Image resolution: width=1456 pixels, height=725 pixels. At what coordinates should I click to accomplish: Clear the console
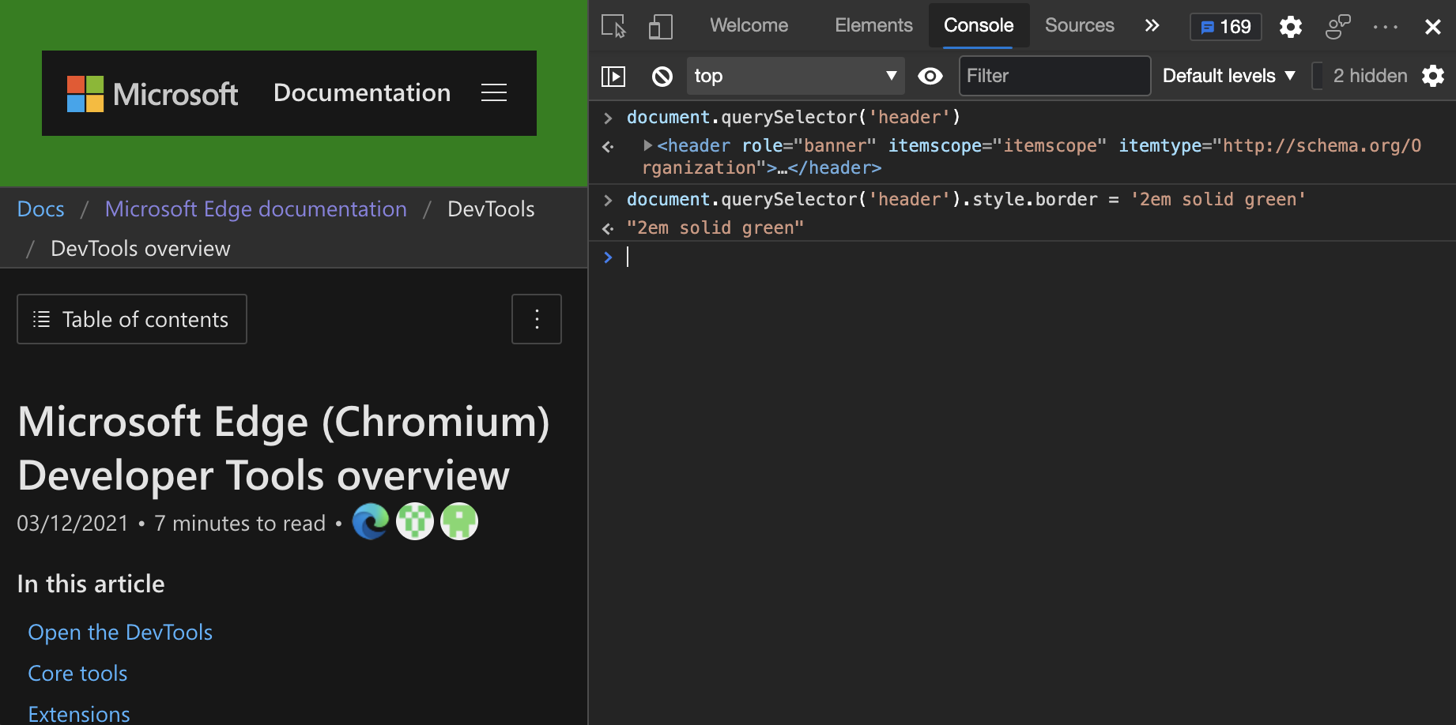(x=662, y=76)
